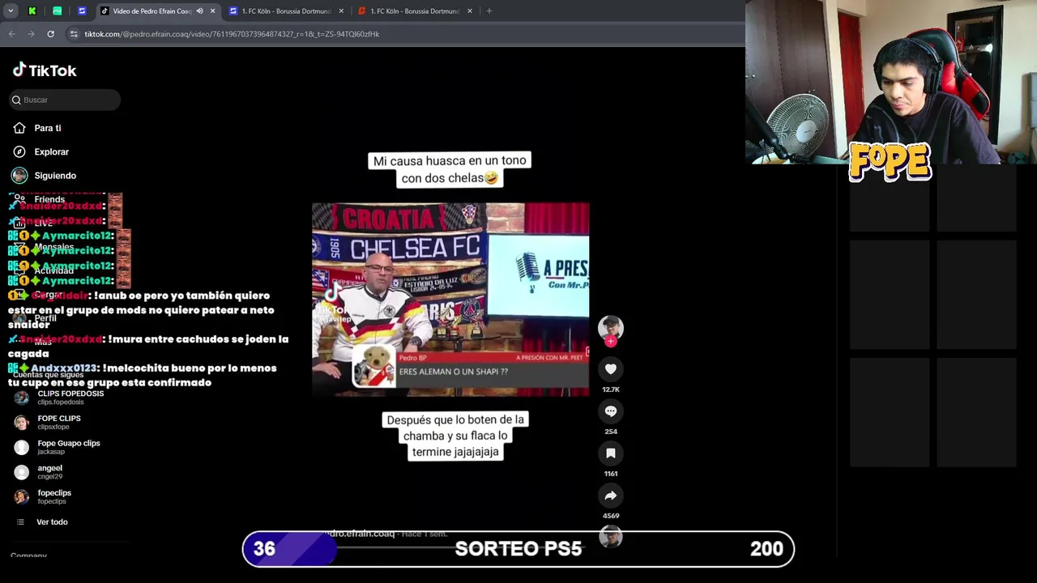Click the 254 comments count

pos(611,432)
